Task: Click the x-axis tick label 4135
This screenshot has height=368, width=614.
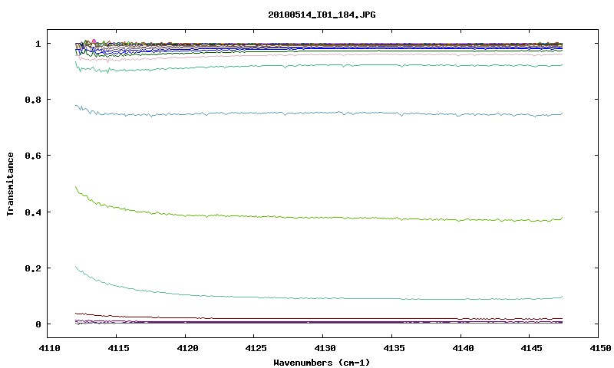Action: pos(394,348)
